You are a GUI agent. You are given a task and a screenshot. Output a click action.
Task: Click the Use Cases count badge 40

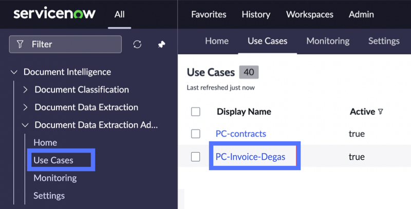249,72
